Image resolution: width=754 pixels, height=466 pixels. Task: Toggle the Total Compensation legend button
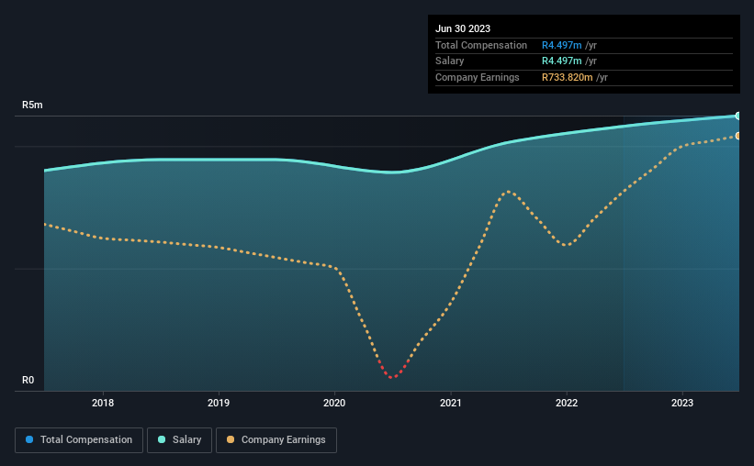(x=79, y=440)
